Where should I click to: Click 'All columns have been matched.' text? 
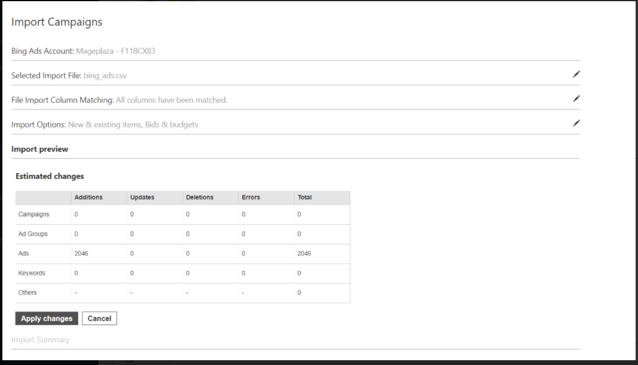171,100
